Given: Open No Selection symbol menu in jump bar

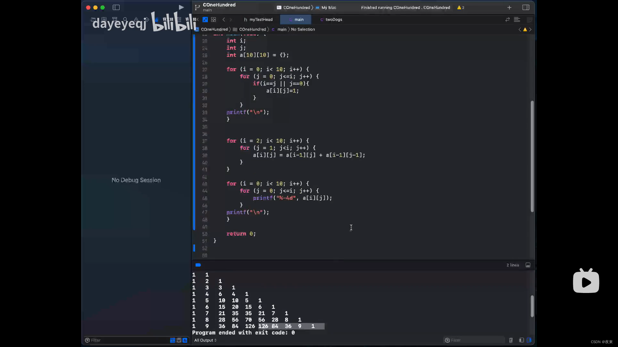Looking at the screenshot, I should (x=303, y=29).
